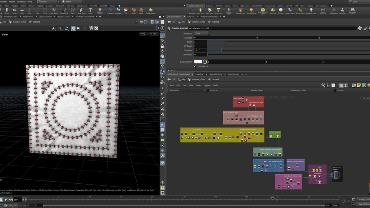Add a Point Light from shelf
Screen dimensions: 370x208
coord(200,11)
